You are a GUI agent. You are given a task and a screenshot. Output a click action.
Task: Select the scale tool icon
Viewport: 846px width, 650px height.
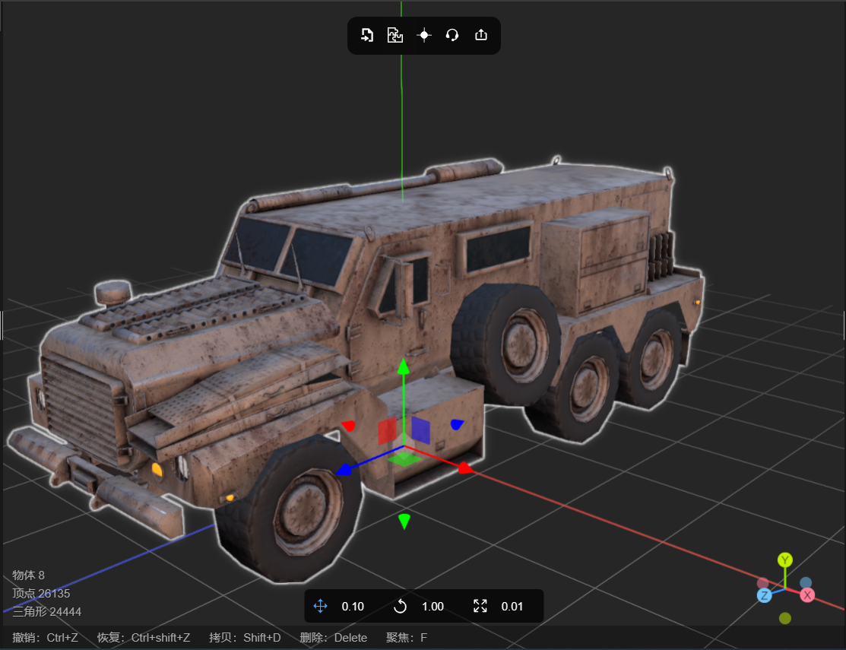pos(480,606)
